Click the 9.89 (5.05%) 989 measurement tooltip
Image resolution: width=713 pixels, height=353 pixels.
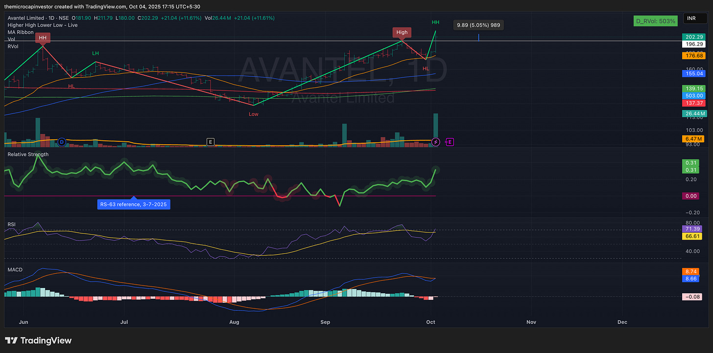478,25
